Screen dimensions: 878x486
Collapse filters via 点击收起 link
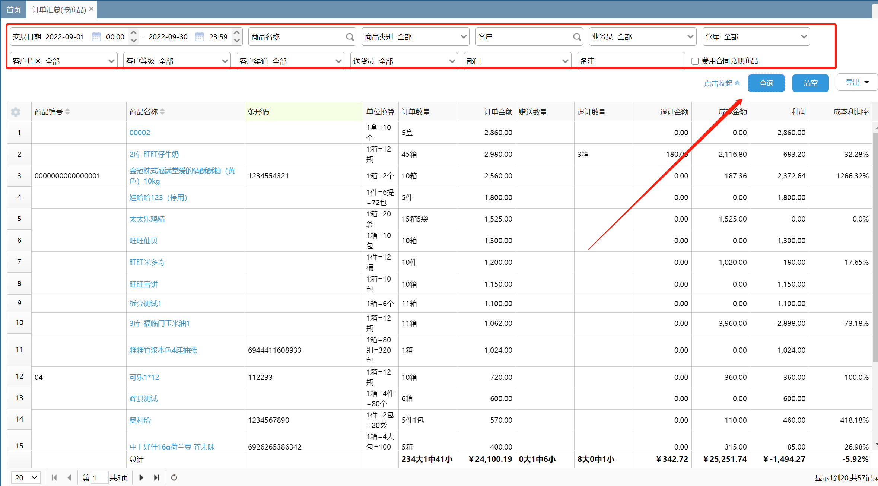[722, 83]
